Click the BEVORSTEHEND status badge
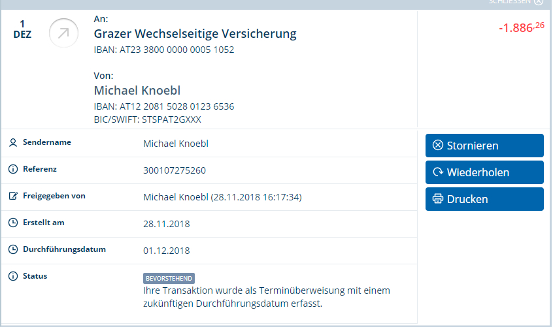Screen dimensions: 553x327 169,279
